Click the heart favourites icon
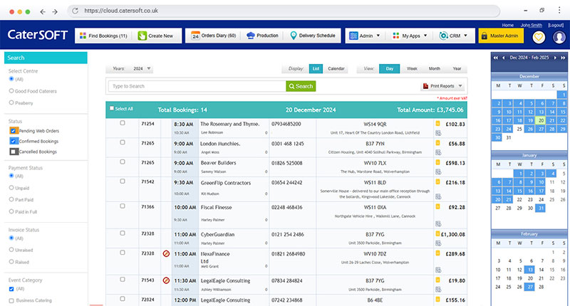Image resolution: width=570 pixels, height=306 pixels. (539, 37)
